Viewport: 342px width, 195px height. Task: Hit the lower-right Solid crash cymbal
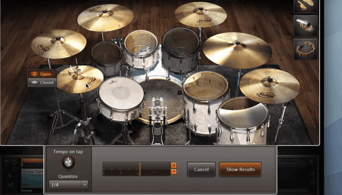(270, 86)
